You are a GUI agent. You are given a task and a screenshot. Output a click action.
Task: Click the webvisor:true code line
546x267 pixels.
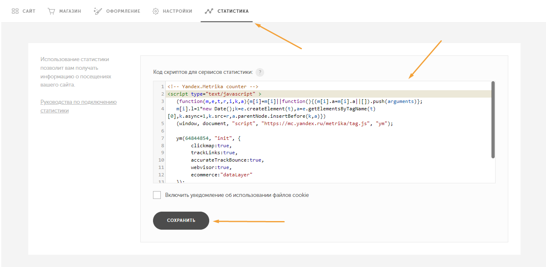pos(211,167)
